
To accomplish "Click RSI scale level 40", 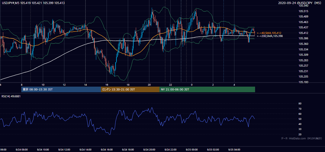I will point(300,124).
